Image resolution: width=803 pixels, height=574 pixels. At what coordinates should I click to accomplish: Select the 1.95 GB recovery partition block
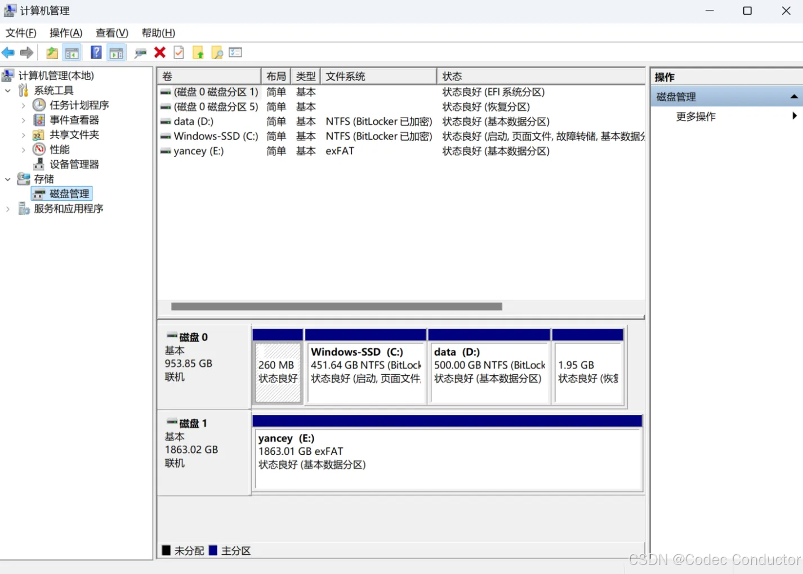[588, 367]
